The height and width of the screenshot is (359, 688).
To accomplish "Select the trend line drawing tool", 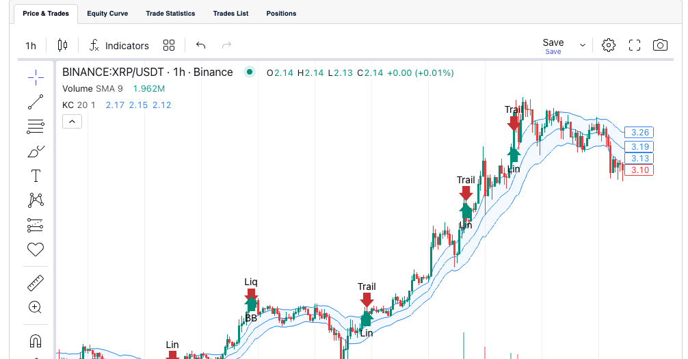I will 36,102.
